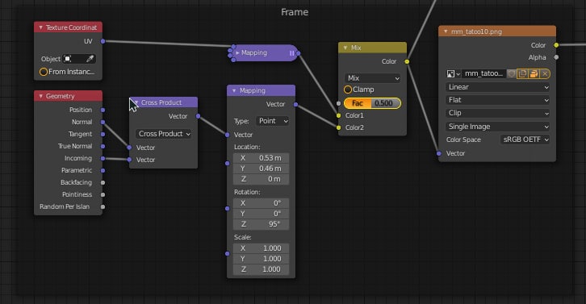Click the Geometry Normal output socket
Viewport: 586px width, 304px height.
tap(103, 122)
